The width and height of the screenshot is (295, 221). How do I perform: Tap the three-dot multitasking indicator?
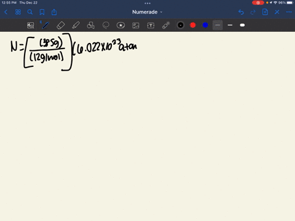[x=147, y=3]
